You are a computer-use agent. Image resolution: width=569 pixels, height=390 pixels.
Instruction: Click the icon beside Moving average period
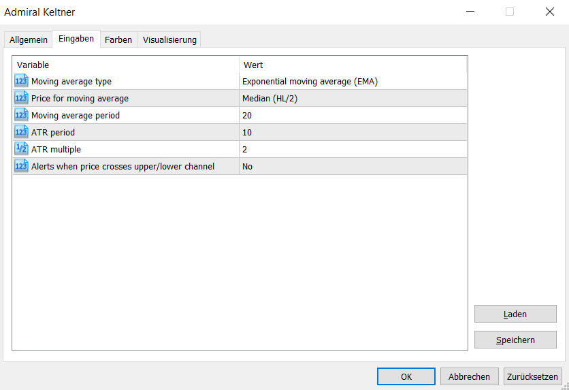[21, 115]
